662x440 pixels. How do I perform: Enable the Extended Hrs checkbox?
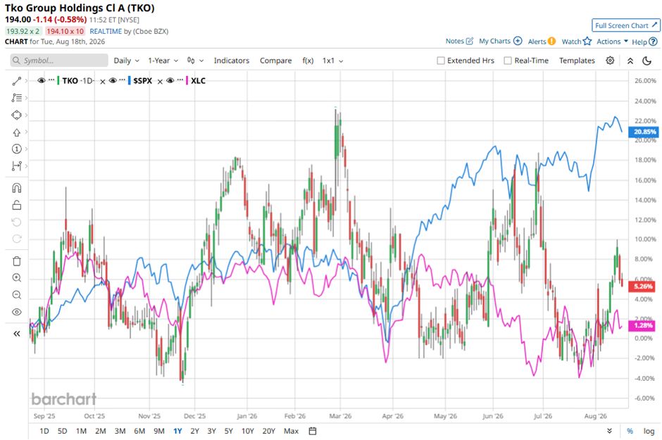[441, 61]
